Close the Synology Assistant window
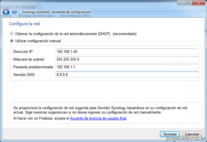This screenshot has width=207, height=142. coord(199,3)
